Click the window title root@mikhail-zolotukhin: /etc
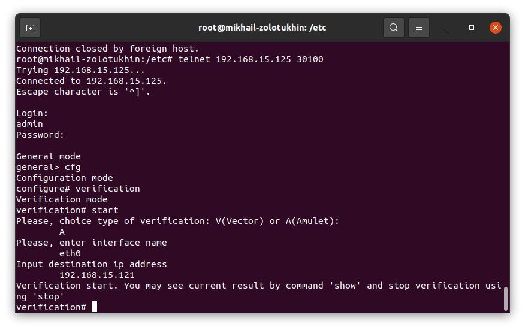 tap(262, 28)
